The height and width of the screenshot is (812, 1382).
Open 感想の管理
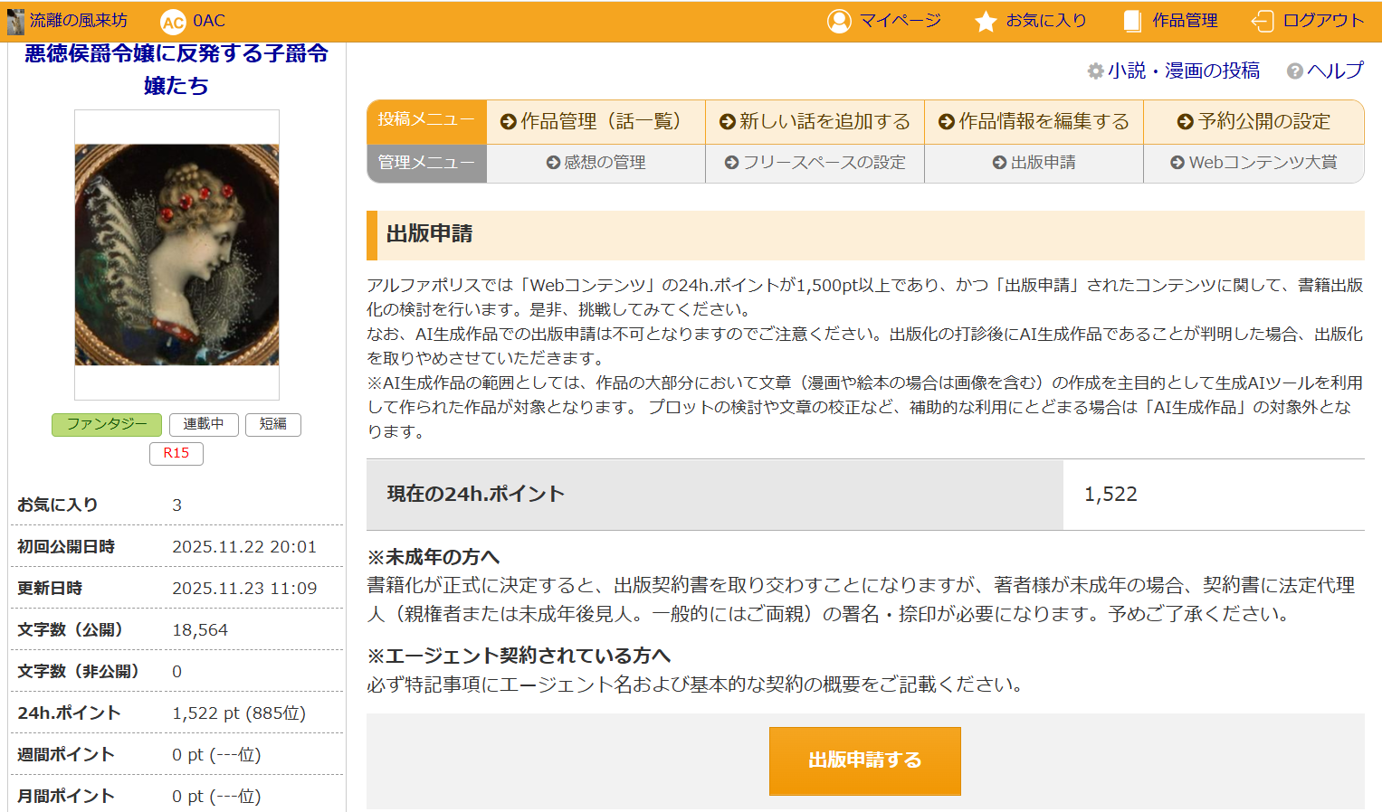point(596,163)
